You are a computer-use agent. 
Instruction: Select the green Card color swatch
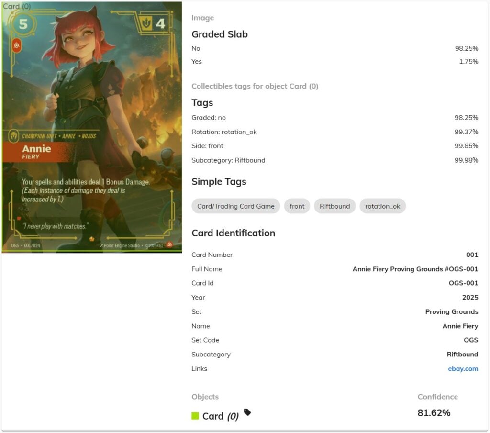click(x=195, y=416)
